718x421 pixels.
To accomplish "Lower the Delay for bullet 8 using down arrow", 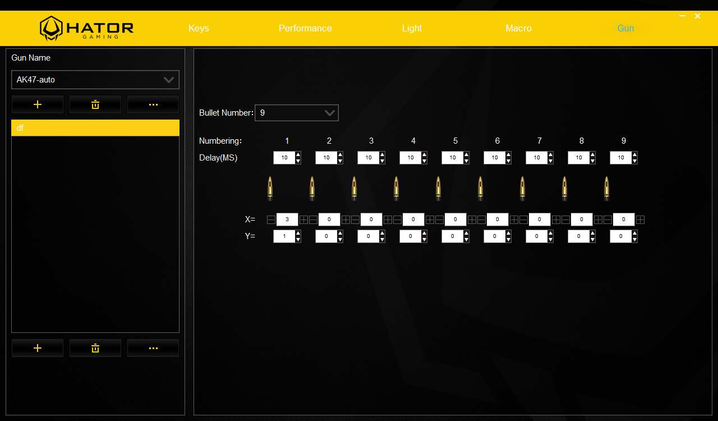I will 592,161.
